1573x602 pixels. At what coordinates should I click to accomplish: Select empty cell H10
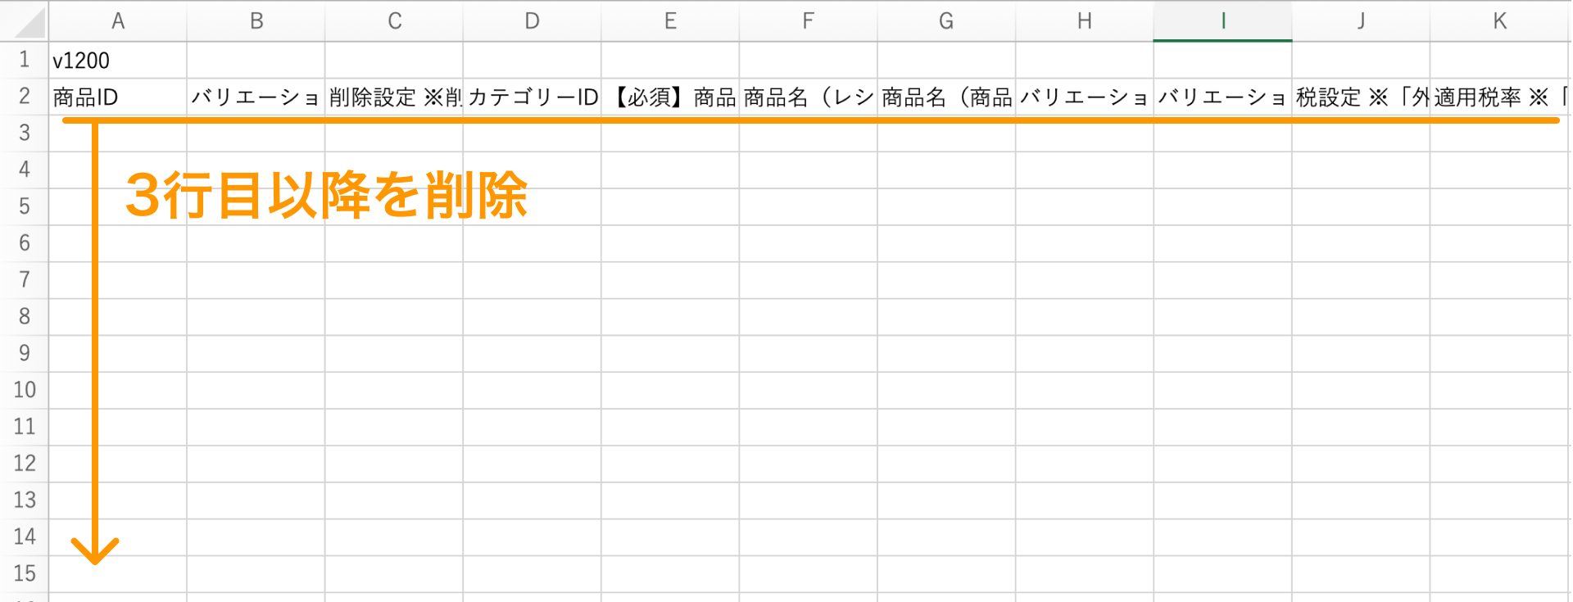click(x=1084, y=390)
